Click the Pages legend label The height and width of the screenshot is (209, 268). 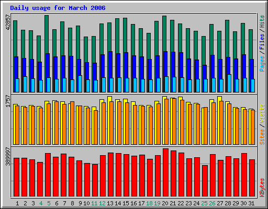click(x=262, y=64)
